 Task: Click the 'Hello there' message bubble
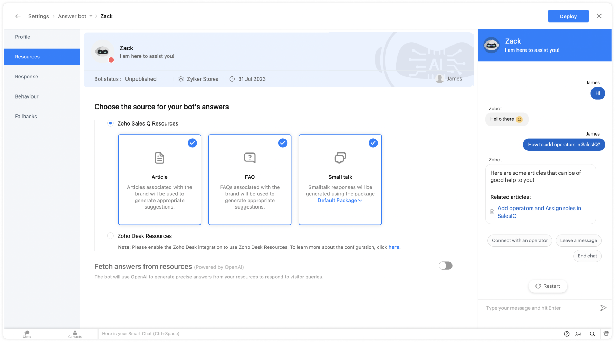pos(506,119)
